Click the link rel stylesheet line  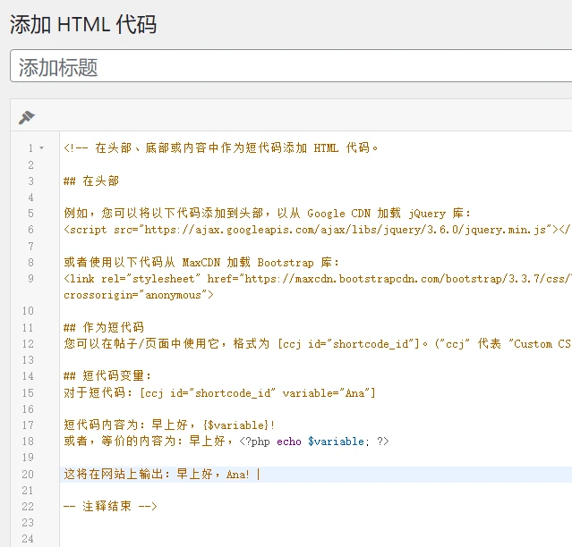[318, 279]
